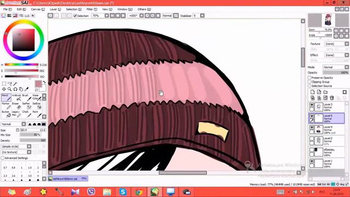Viewport: 350px width, 197px height.
Task: Select the hand pan tool
Action: pyautogui.click(x=21, y=89)
